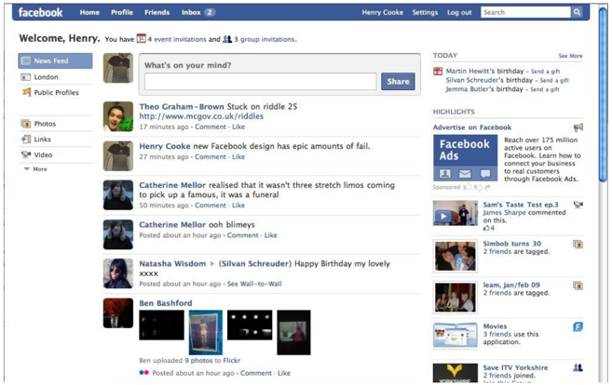
Task: Click Henry Cooke name in top bar
Action: tap(383, 12)
